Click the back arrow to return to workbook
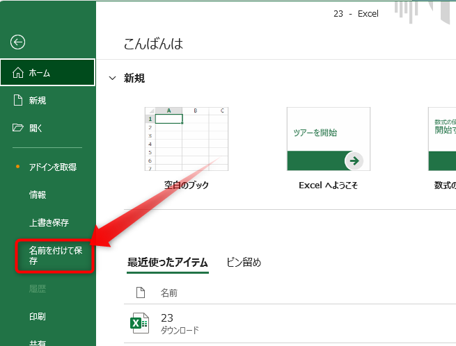Viewport: 456px width, 346px height. [x=17, y=42]
